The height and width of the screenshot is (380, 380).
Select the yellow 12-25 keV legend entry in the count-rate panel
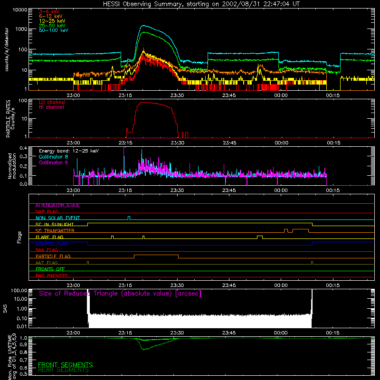[52, 21]
